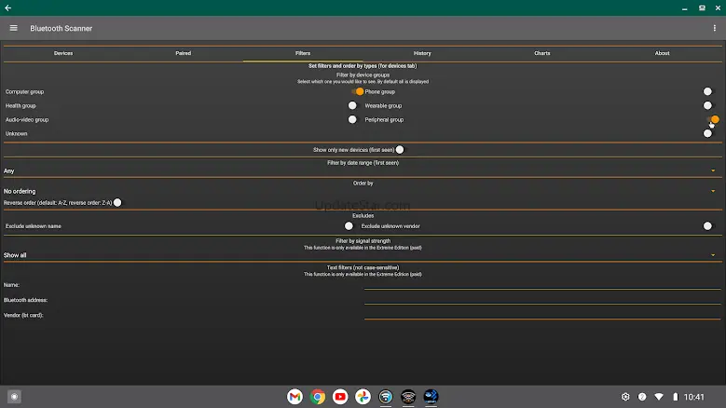Click the Bluetooth address text field

542,300
